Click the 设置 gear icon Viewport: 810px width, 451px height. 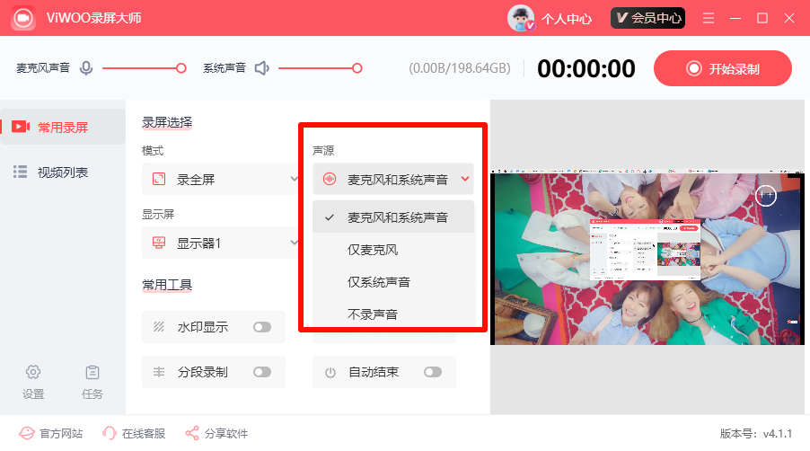coord(33,372)
